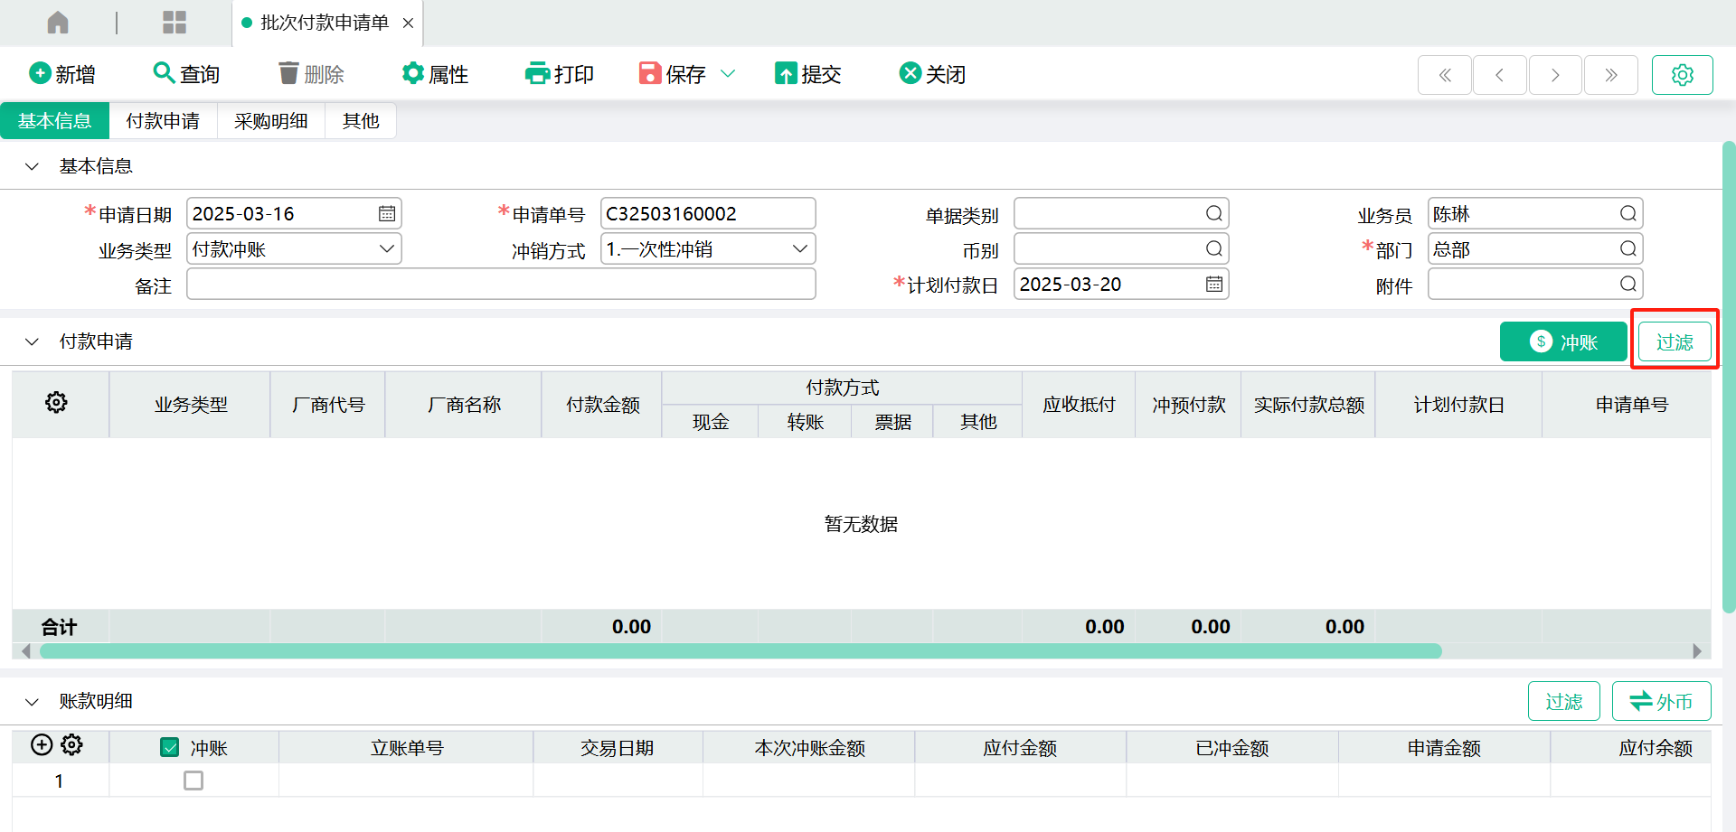
Task: Click the horizontal scrollbar's left arrow
Action: click(x=26, y=651)
